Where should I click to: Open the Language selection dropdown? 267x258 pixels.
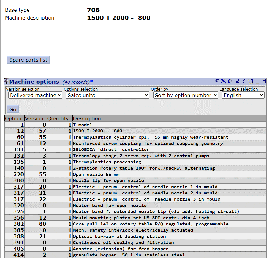click(x=243, y=95)
